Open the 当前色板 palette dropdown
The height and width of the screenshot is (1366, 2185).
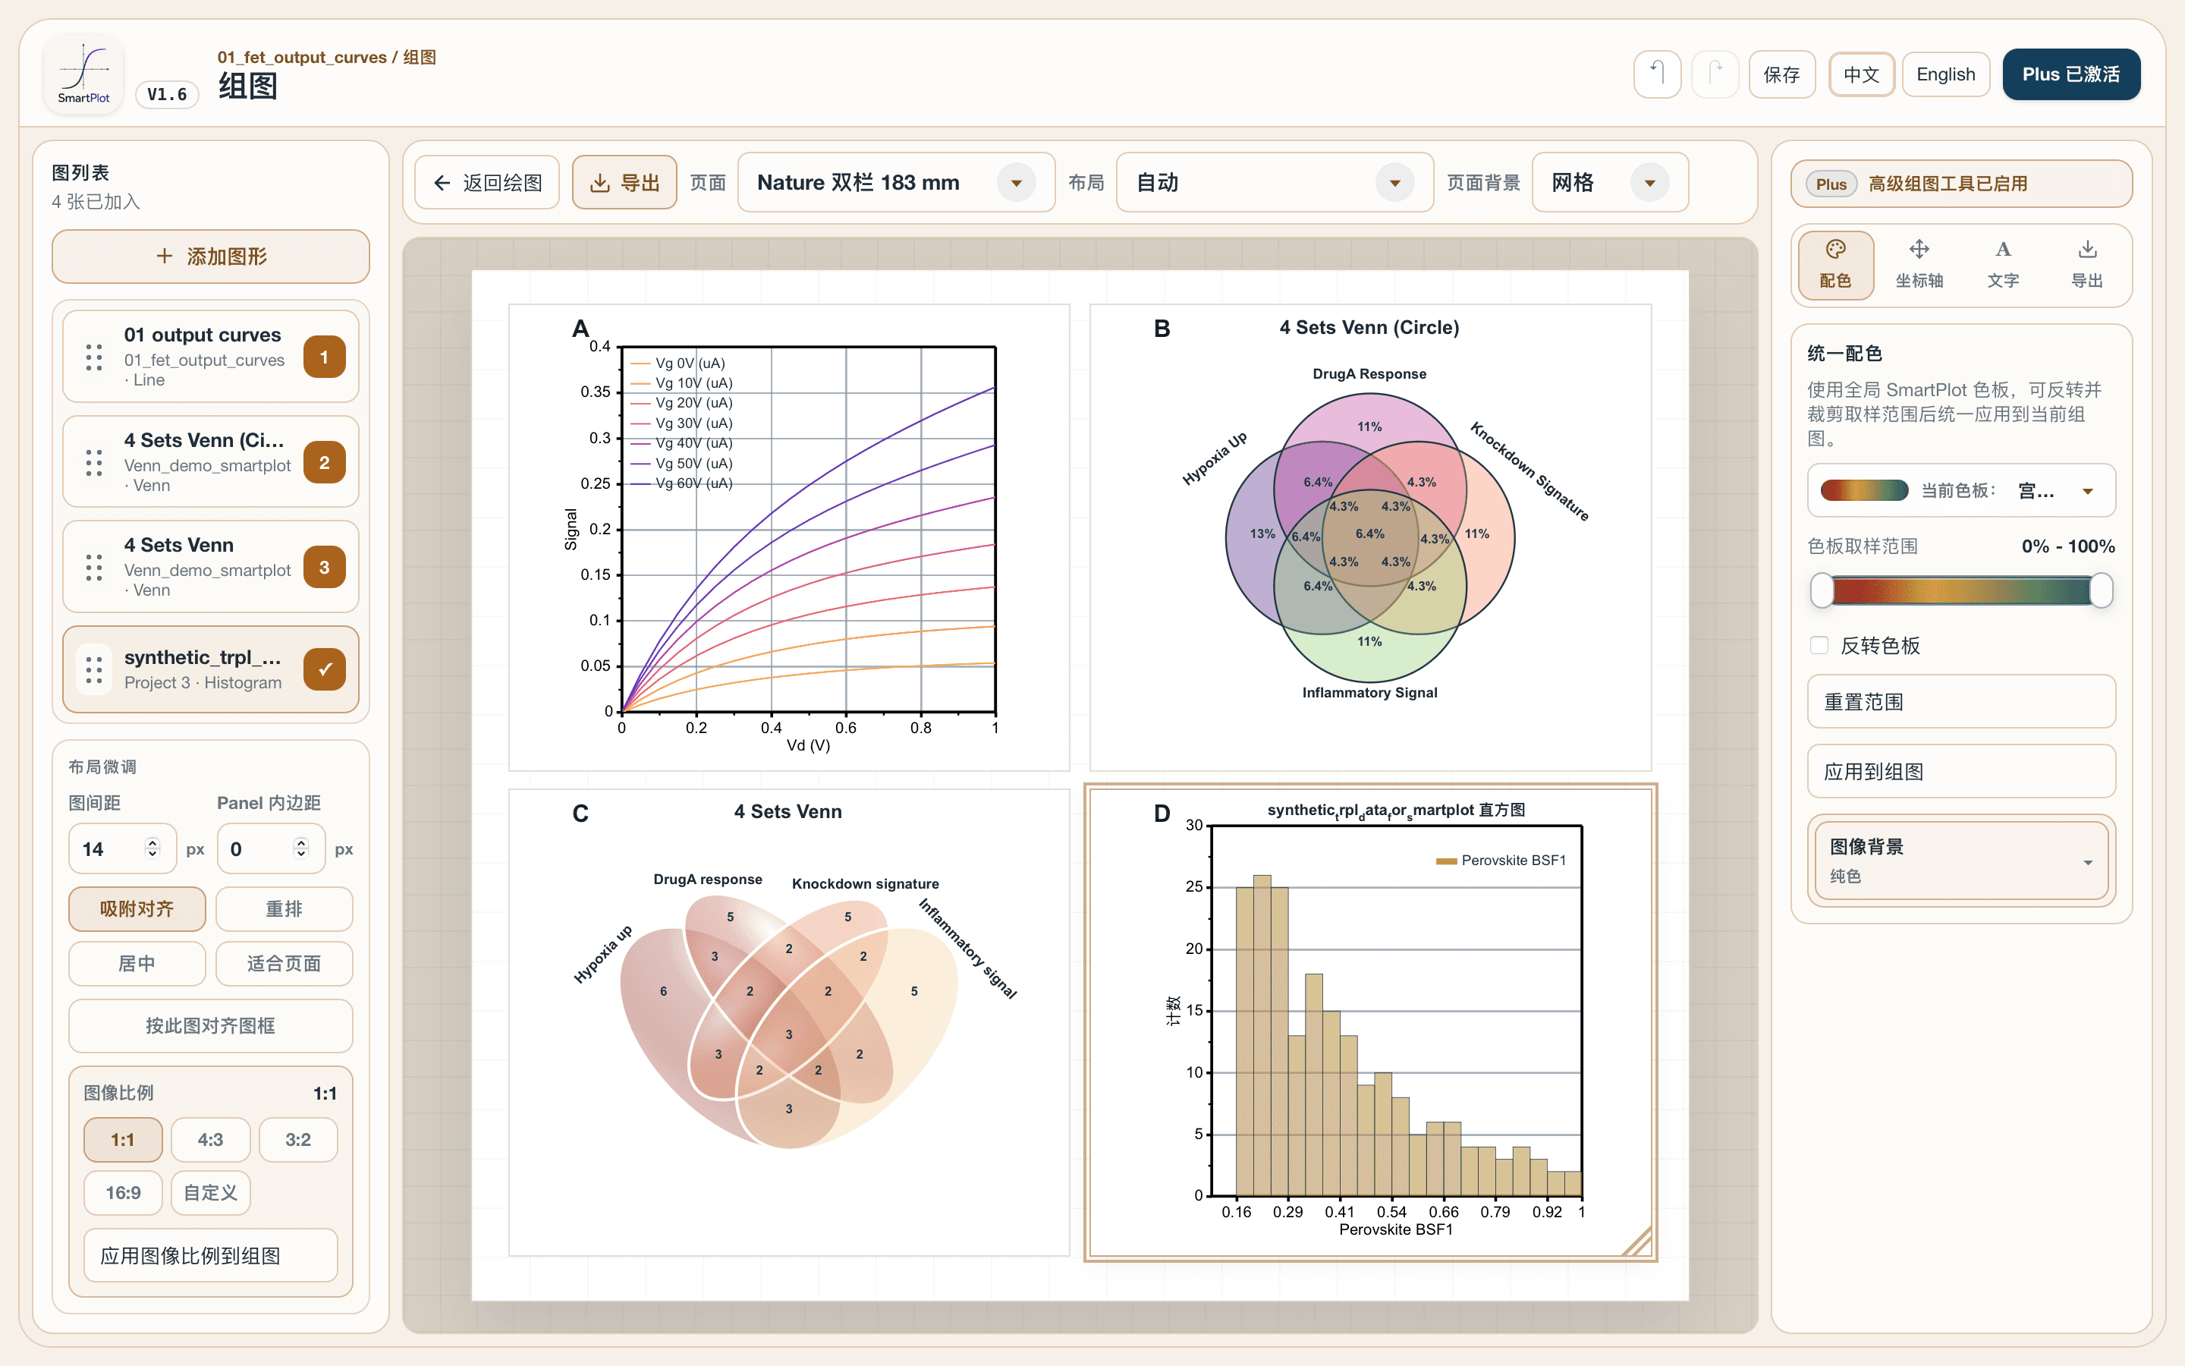click(x=1961, y=490)
